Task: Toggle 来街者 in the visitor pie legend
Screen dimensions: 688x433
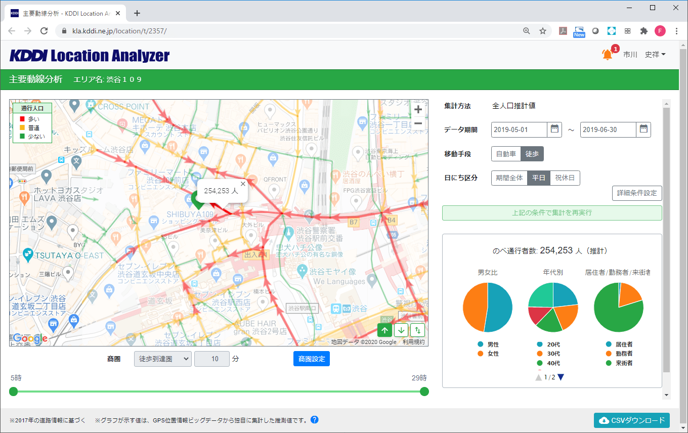Action: (619, 363)
